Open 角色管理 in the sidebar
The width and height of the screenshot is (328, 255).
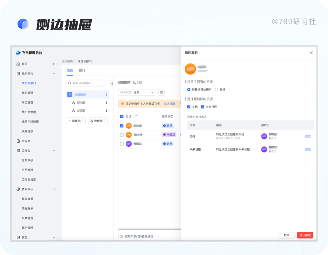click(x=27, y=93)
